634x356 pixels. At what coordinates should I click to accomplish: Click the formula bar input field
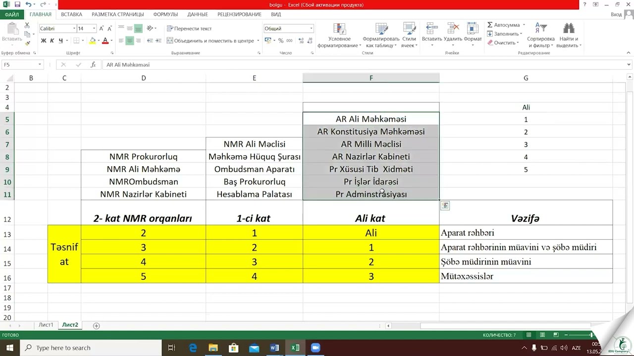[x=364, y=65]
